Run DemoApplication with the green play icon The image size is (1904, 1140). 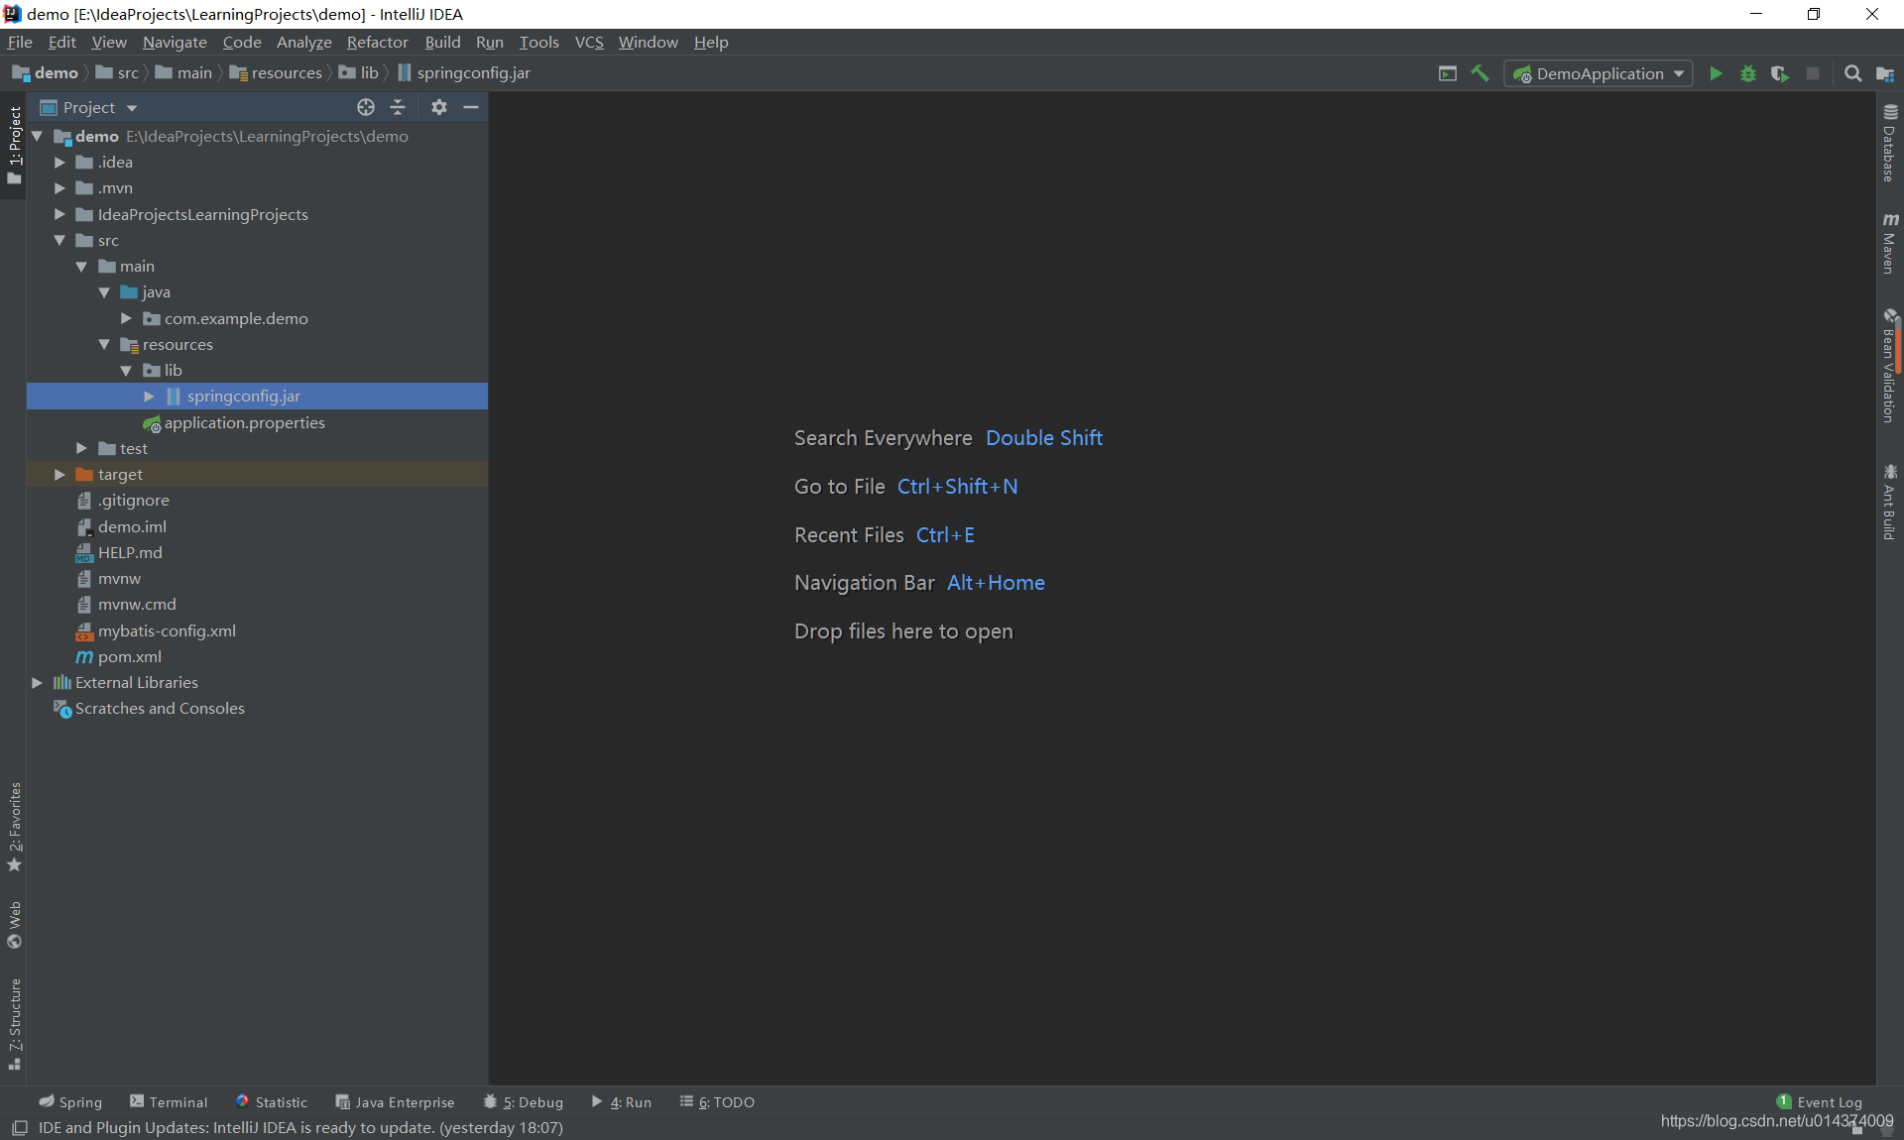tap(1716, 73)
